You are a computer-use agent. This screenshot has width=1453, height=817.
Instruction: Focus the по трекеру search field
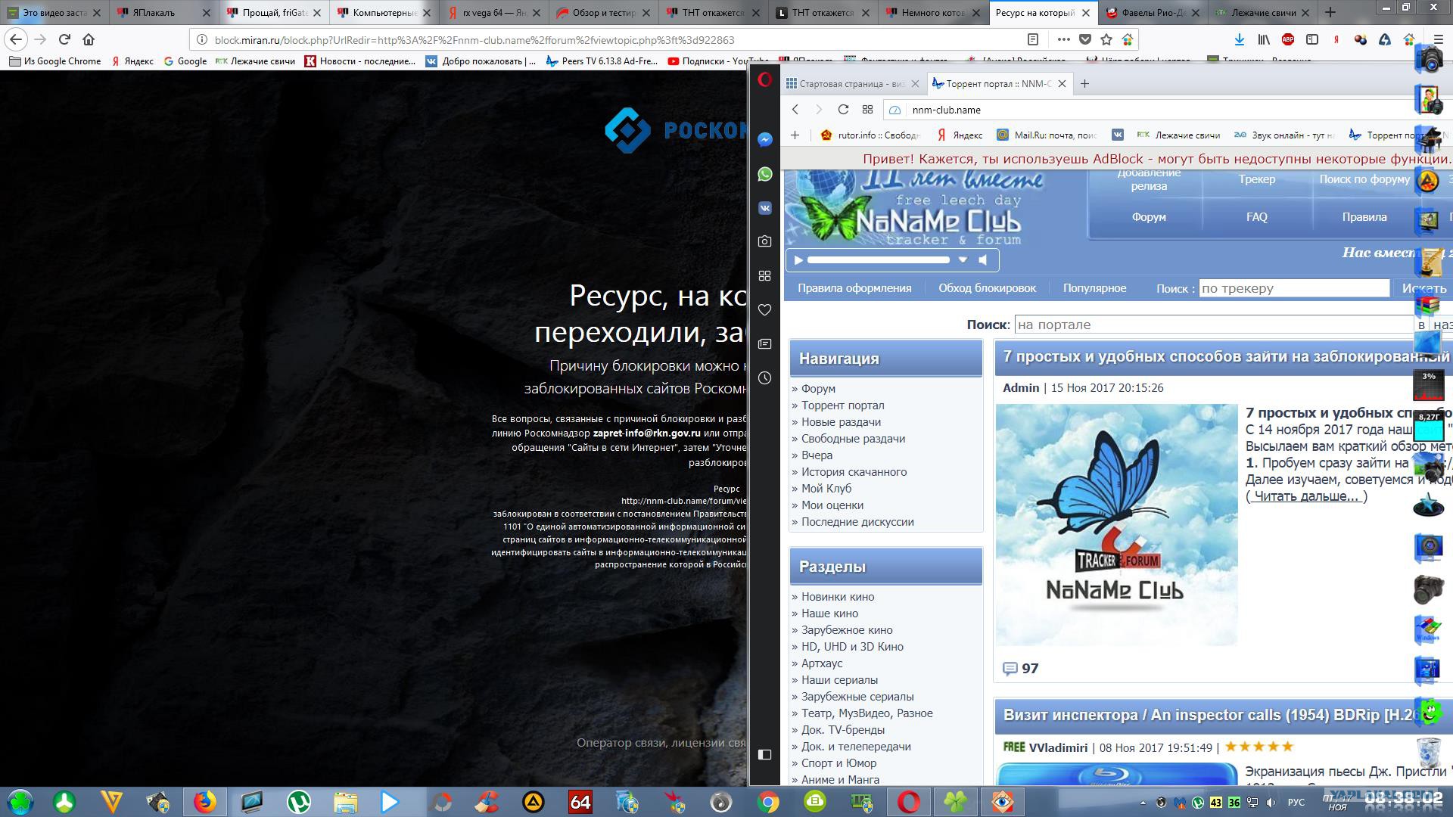[x=1294, y=288]
